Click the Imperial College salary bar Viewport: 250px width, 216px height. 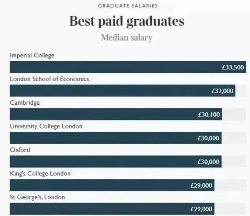pyautogui.click(x=112, y=67)
